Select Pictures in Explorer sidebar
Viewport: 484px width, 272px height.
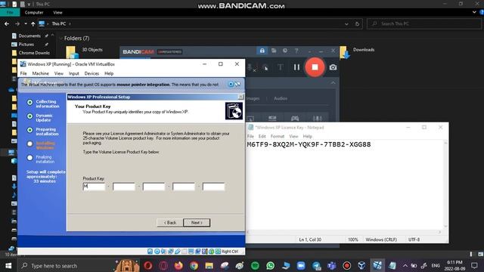click(26, 45)
